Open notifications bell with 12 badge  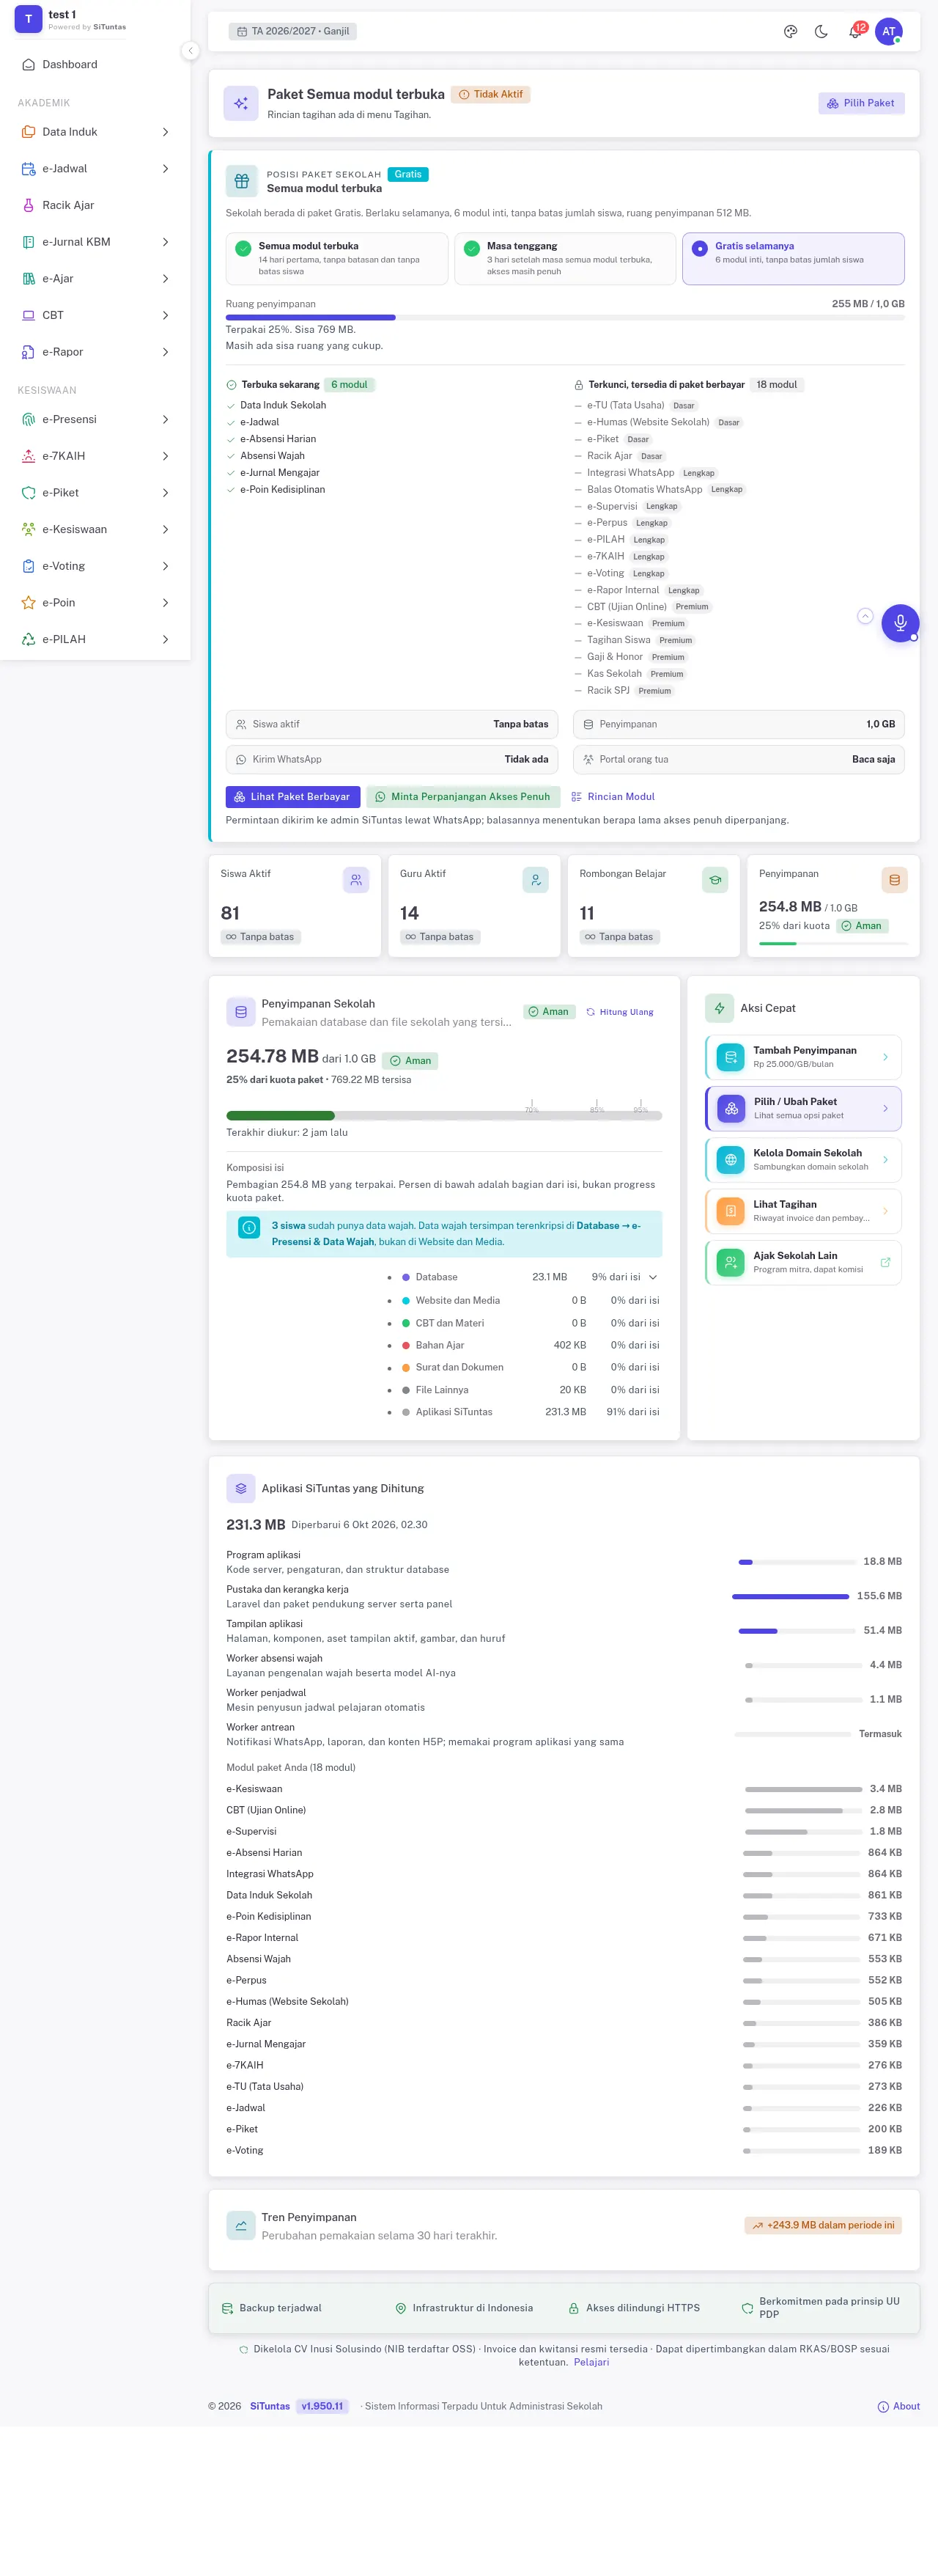click(855, 31)
